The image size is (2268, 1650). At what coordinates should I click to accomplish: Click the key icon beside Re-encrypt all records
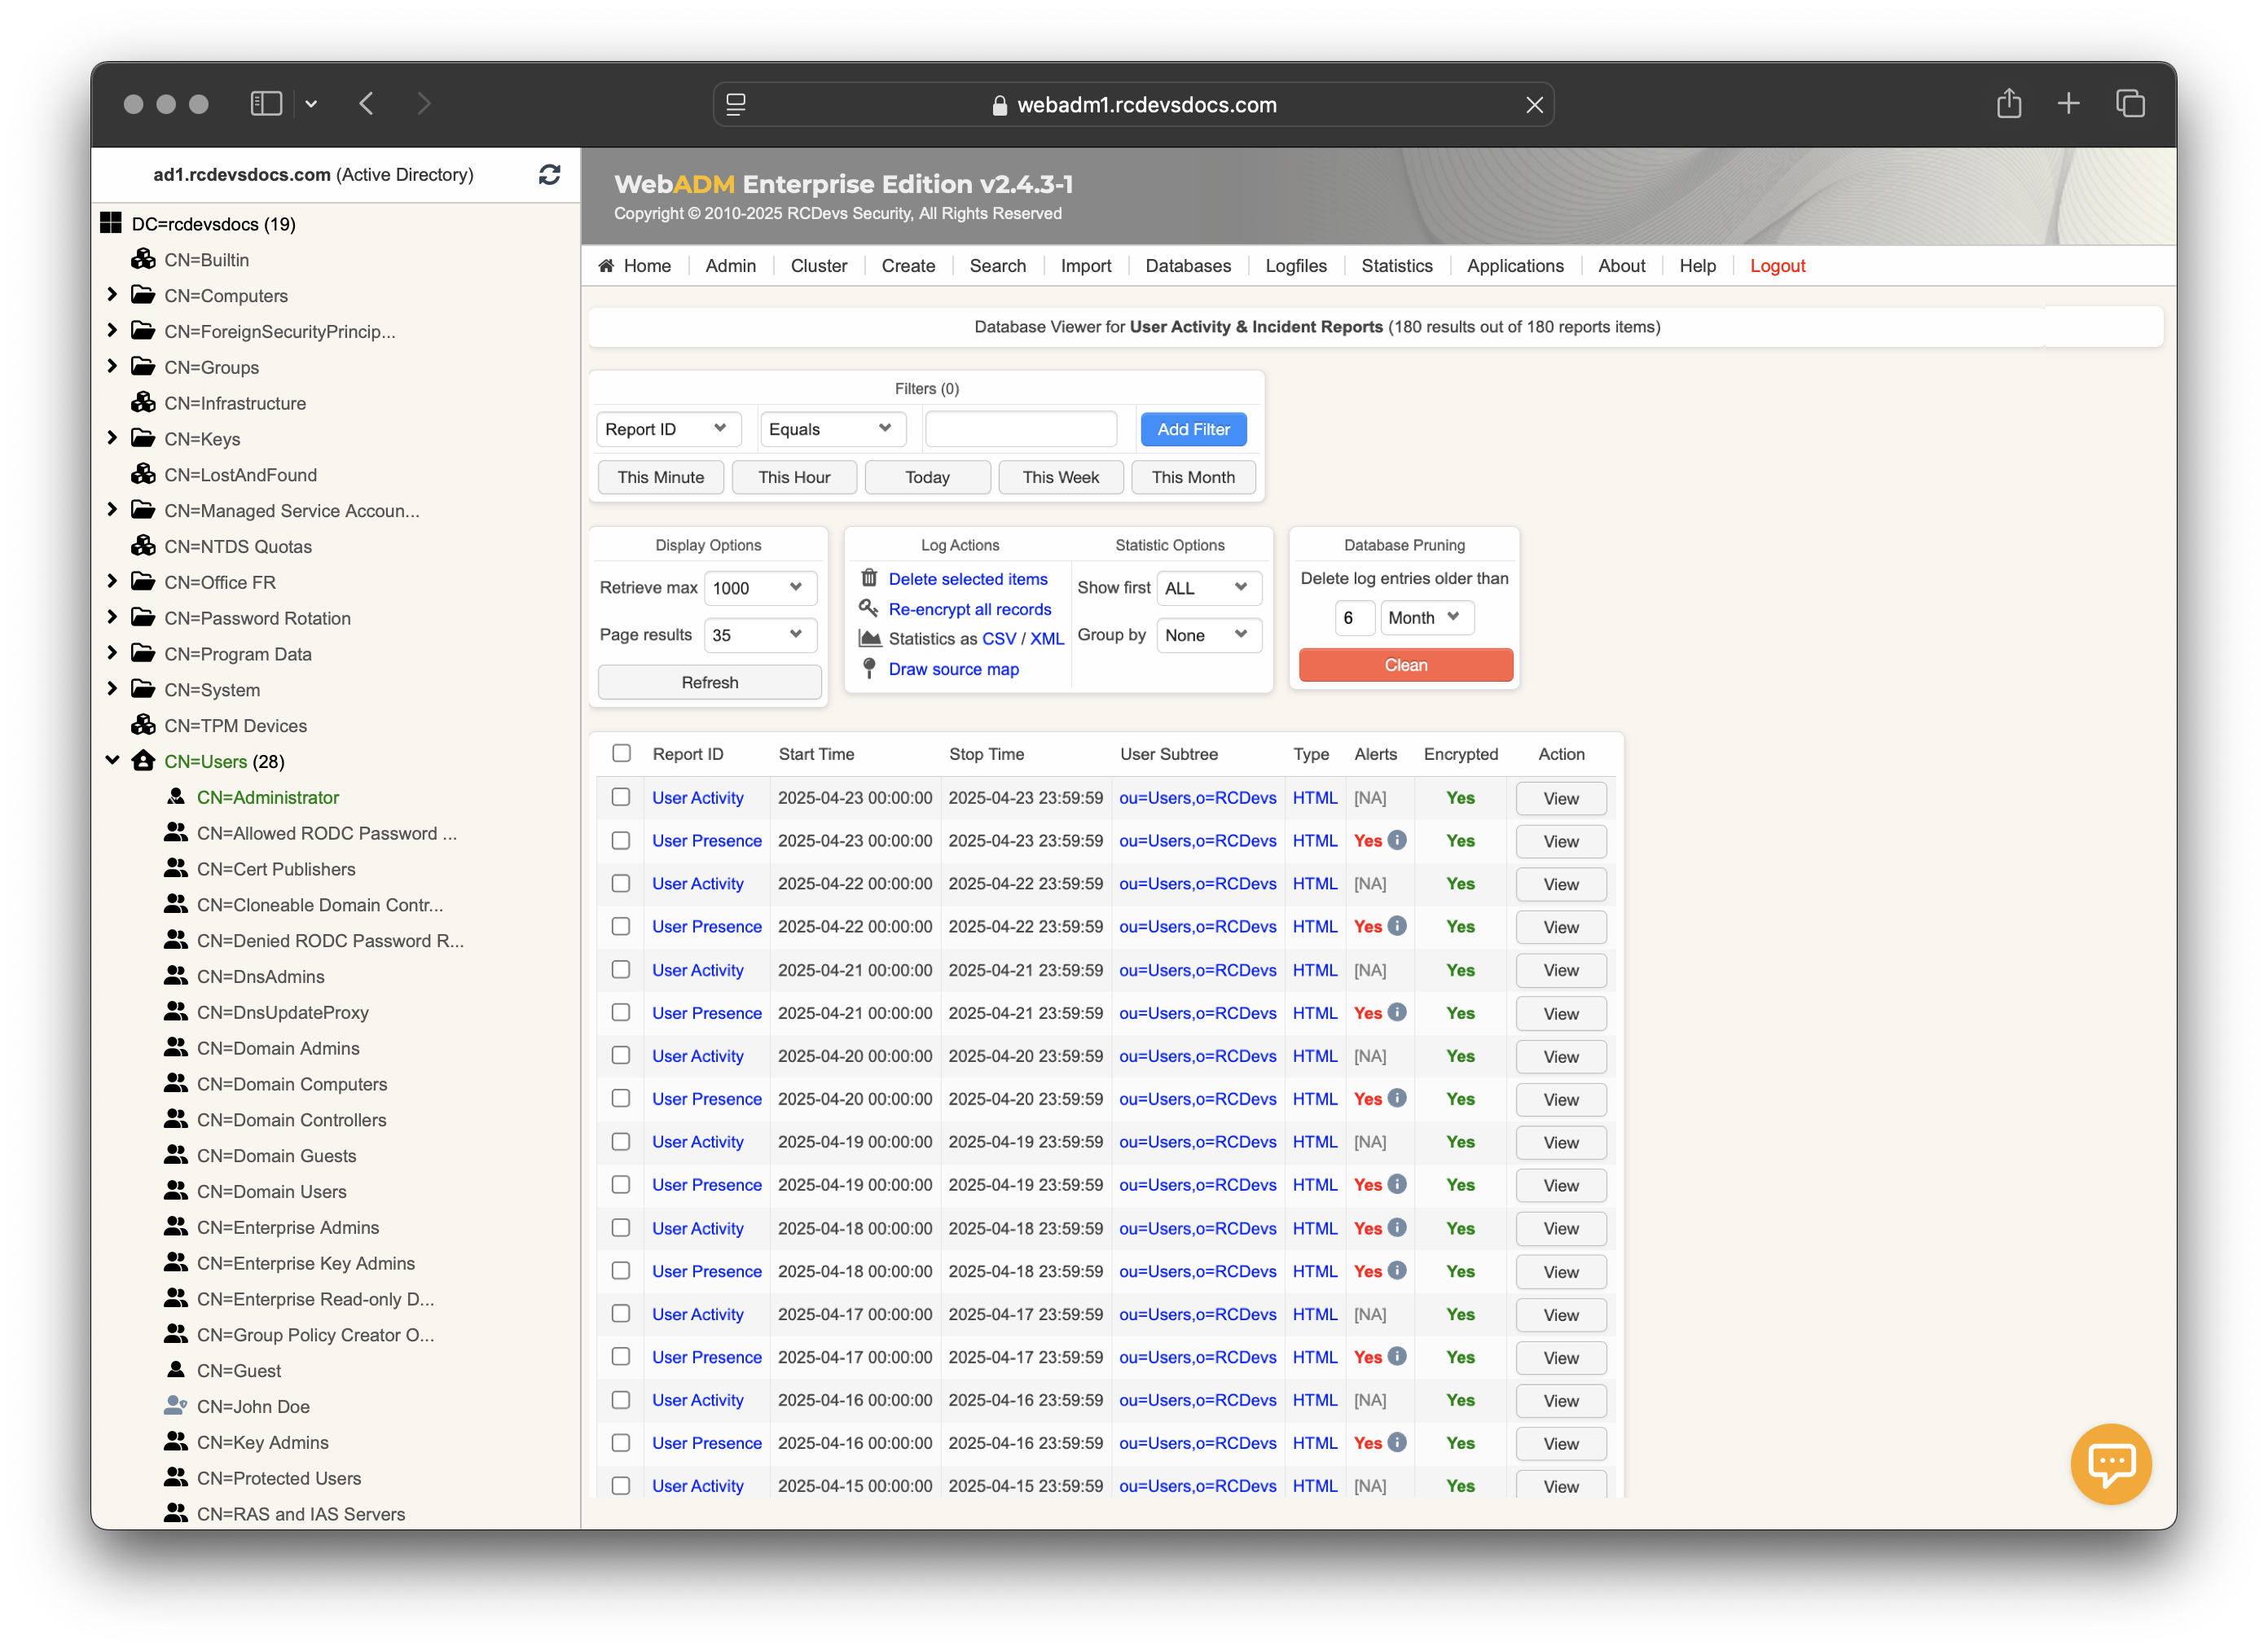pos(869,608)
